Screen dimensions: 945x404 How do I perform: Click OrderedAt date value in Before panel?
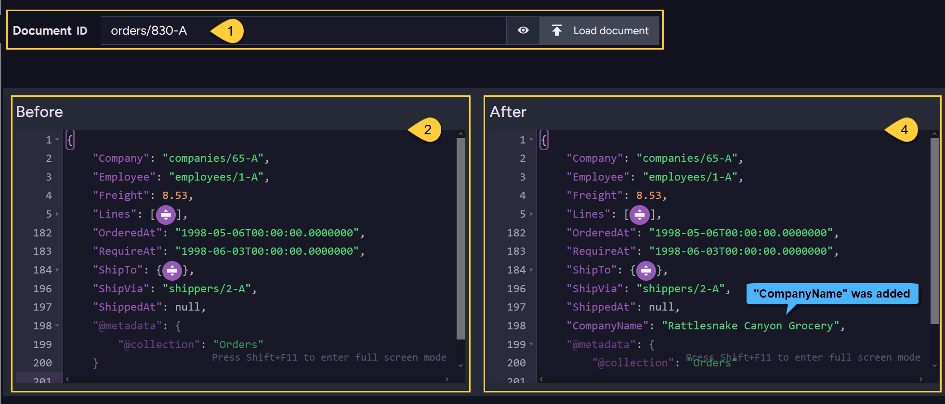coord(267,233)
